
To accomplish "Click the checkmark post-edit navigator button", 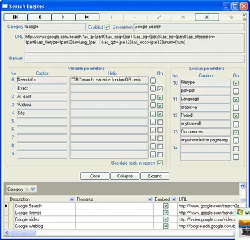I will [159, 17].
